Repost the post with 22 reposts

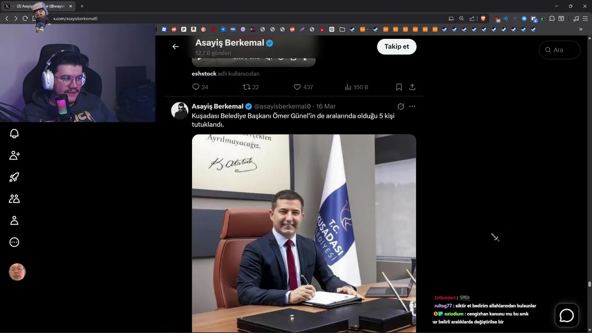pos(251,87)
